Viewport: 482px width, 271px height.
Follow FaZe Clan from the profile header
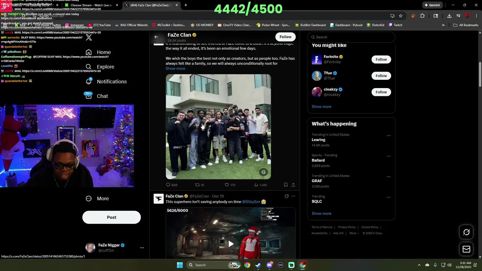[285, 37]
